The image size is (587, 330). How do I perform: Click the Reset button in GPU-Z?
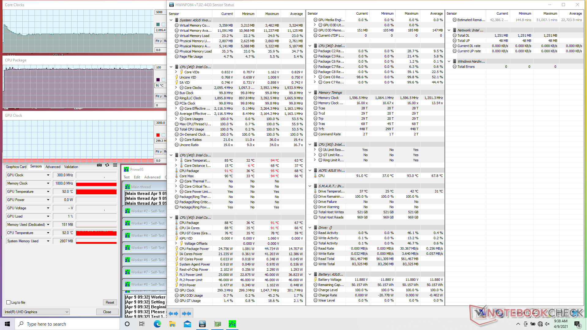click(110, 302)
